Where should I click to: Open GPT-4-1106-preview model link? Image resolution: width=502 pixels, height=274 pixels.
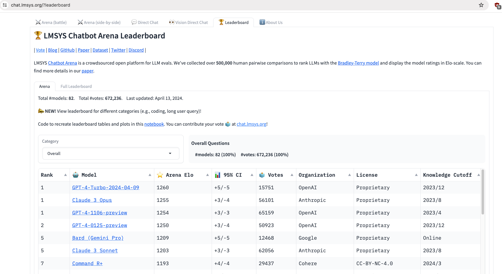pyautogui.click(x=100, y=213)
